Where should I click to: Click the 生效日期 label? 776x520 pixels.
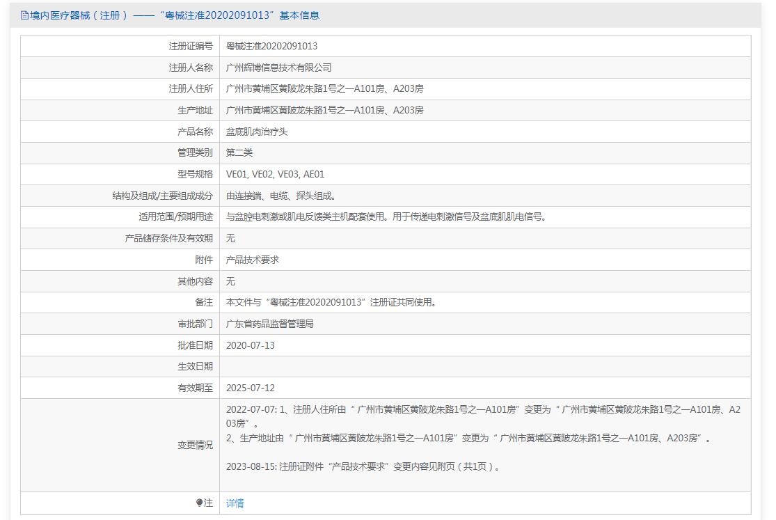[x=195, y=366]
